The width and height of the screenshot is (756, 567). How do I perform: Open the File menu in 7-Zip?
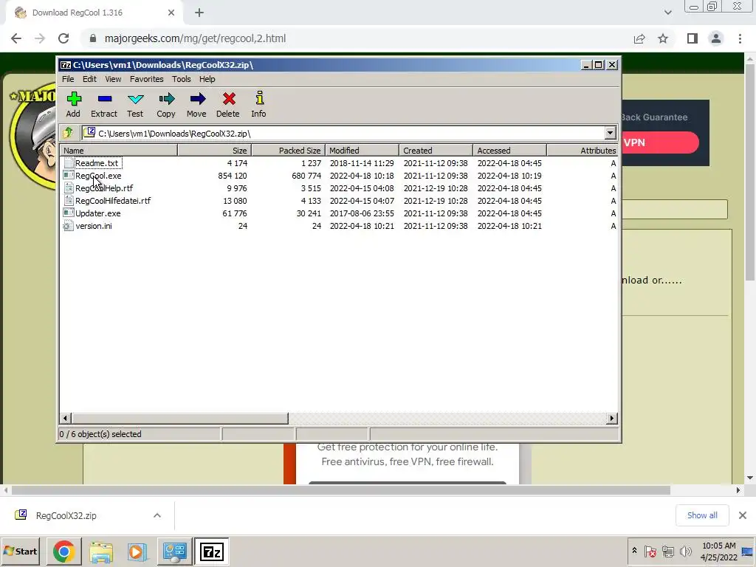pyautogui.click(x=68, y=79)
